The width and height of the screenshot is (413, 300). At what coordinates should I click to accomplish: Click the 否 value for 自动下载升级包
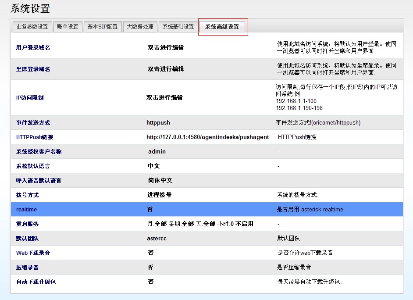[150, 282]
